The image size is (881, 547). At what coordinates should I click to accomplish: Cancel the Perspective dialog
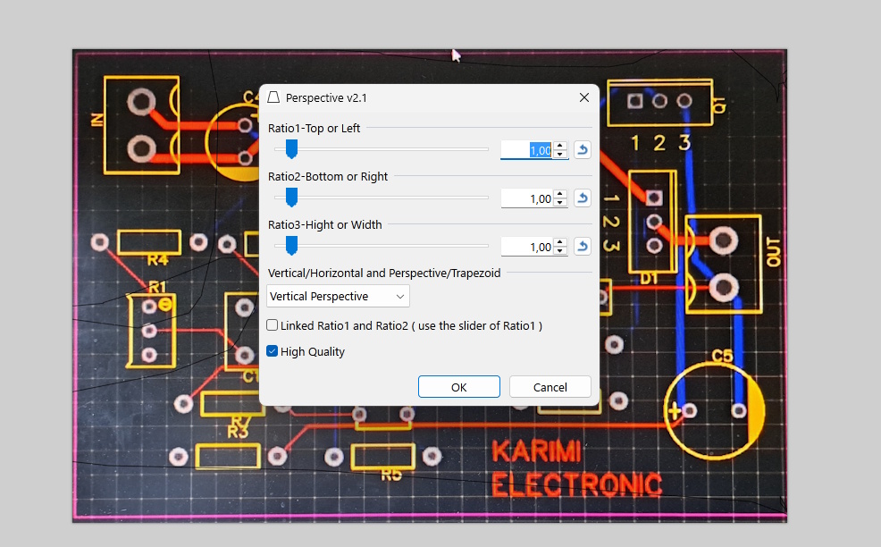tap(550, 387)
